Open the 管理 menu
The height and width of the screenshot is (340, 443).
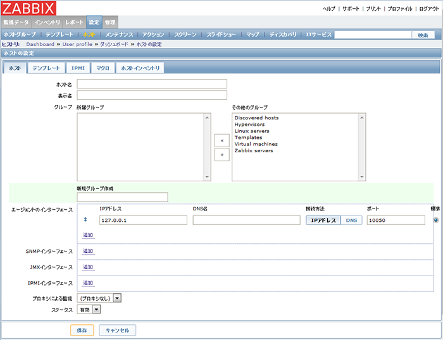pos(110,22)
